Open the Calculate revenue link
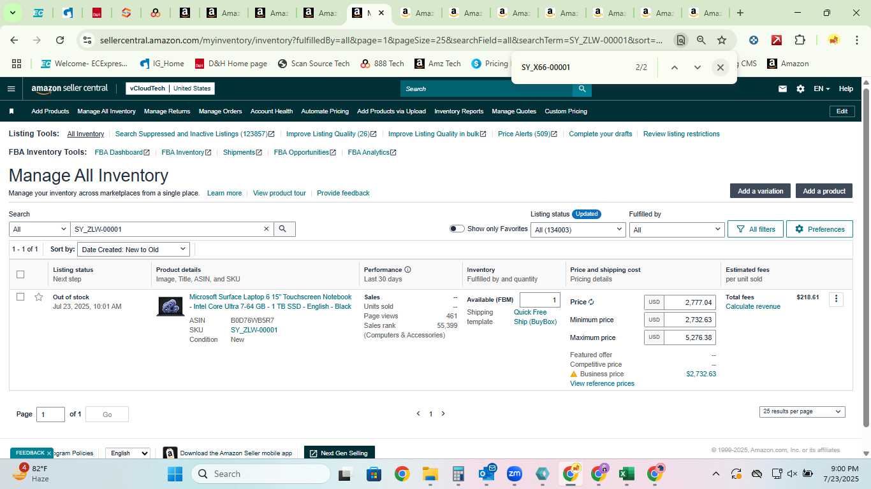The height and width of the screenshot is (489, 871). pos(753,306)
